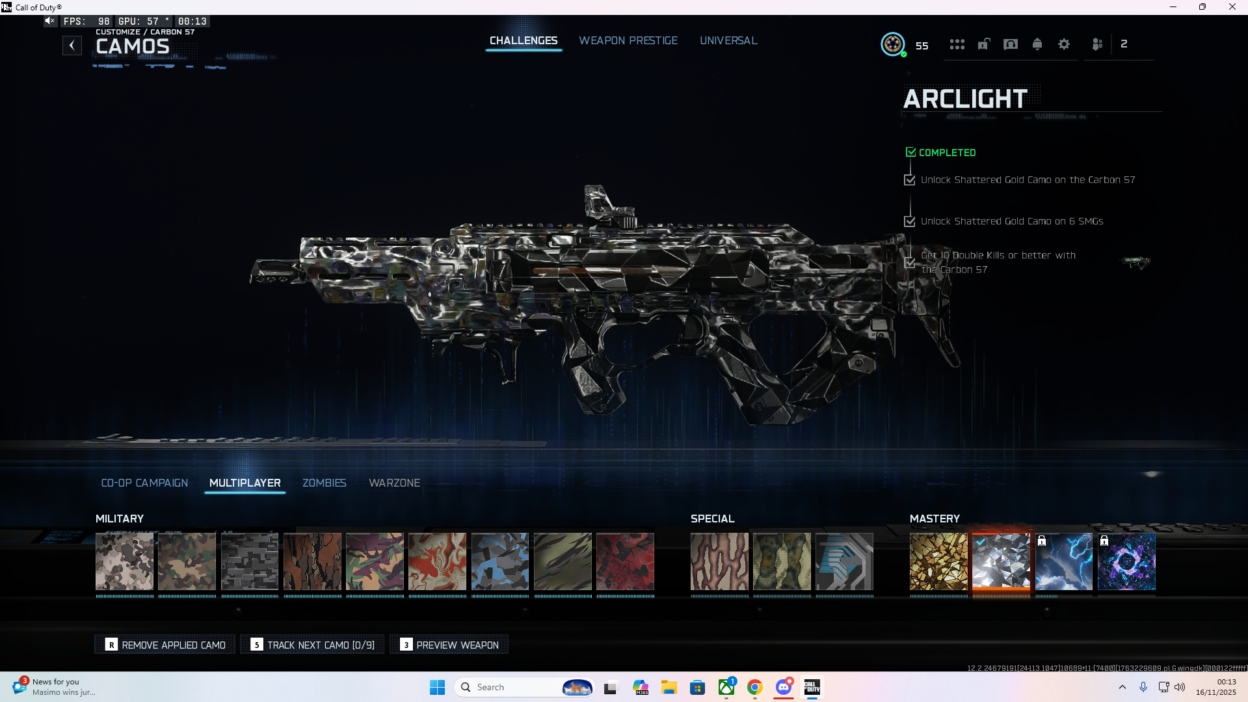1248x702 pixels.
Task: Click the Call of Duty taskbar icon
Action: tap(812, 687)
